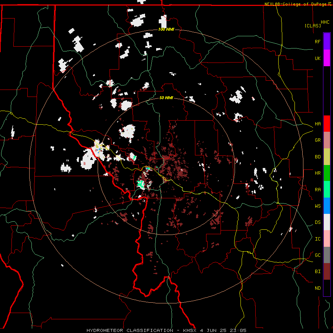Click the purple RF color swatch in legend
Screen dimensions: 333x333
pyautogui.click(x=327, y=41)
